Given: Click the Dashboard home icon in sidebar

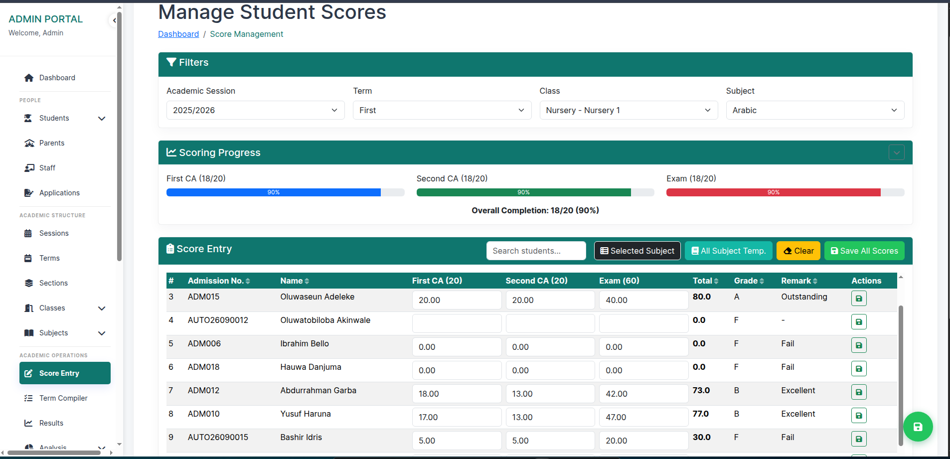Looking at the screenshot, I should click(x=29, y=78).
